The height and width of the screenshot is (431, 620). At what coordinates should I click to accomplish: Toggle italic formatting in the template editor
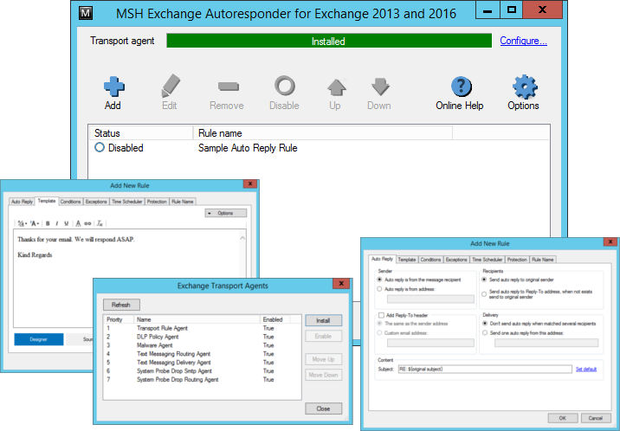point(57,223)
